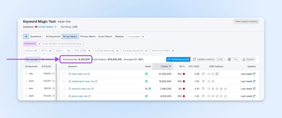Open SERP preview icon beside 'walmart near me'
Image resolution: width=282 pixels, height=118 pixels.
93,89
